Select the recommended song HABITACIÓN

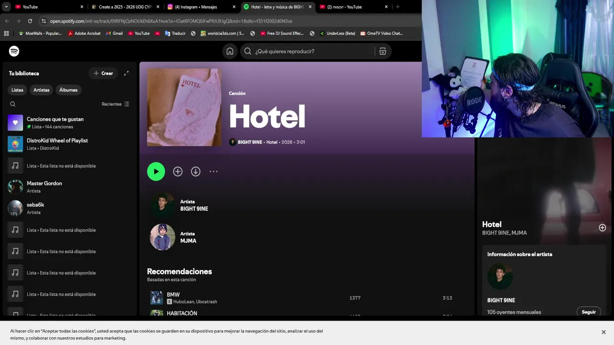(182, 313)
